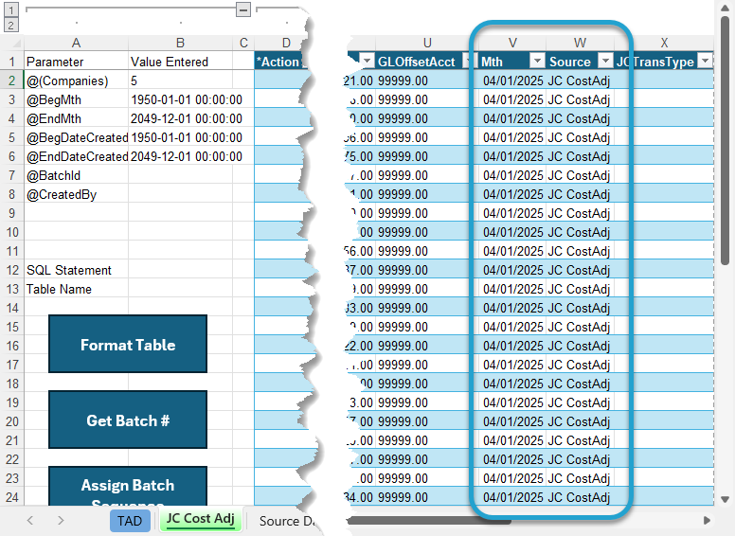Click the @BegMth value cell
This screenshot has height=536, width=735.
point(180,99)
